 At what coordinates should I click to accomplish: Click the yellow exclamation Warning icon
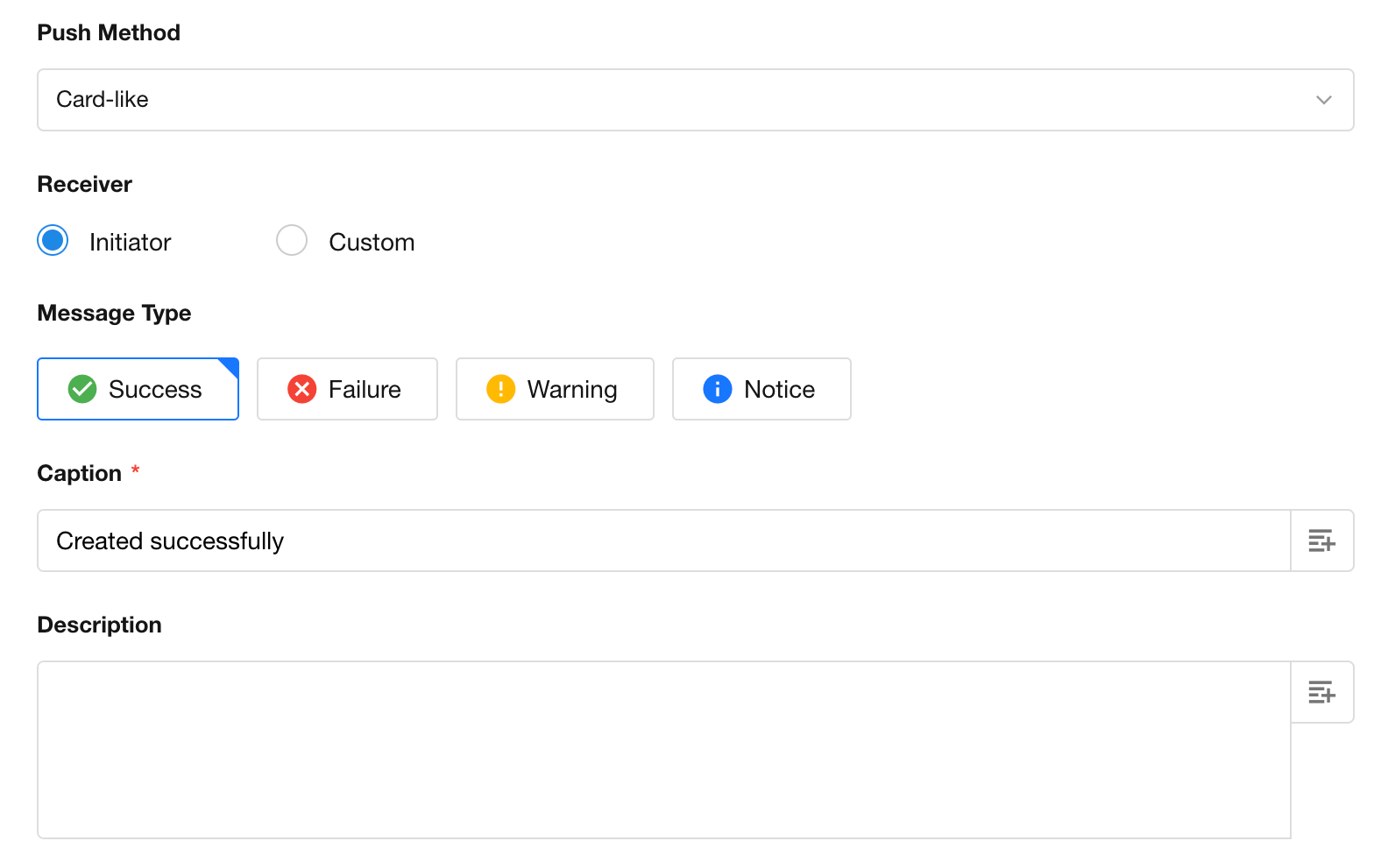(501, 389)
